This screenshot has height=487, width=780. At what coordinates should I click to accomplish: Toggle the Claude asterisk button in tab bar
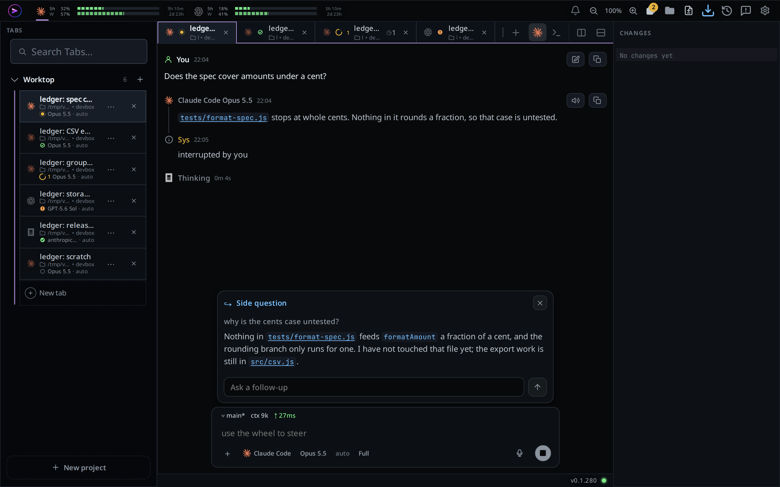(537, 32)
